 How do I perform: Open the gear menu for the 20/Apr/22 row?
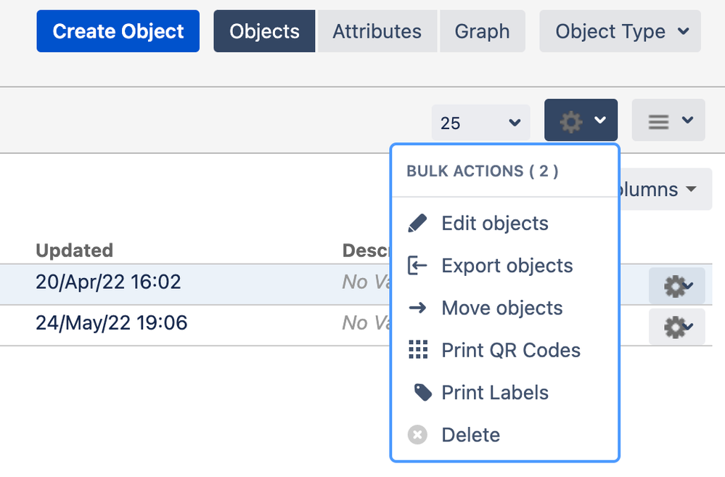coord(676,286)
